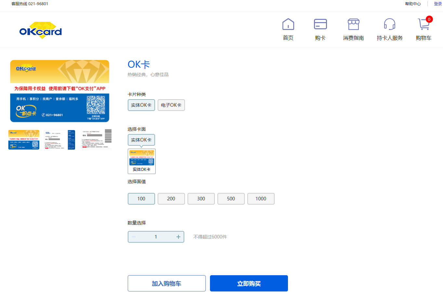The width and height of the screenshot is (443, 297).
Task: Open the 帮助中心 link
Action: click(413, 4)
